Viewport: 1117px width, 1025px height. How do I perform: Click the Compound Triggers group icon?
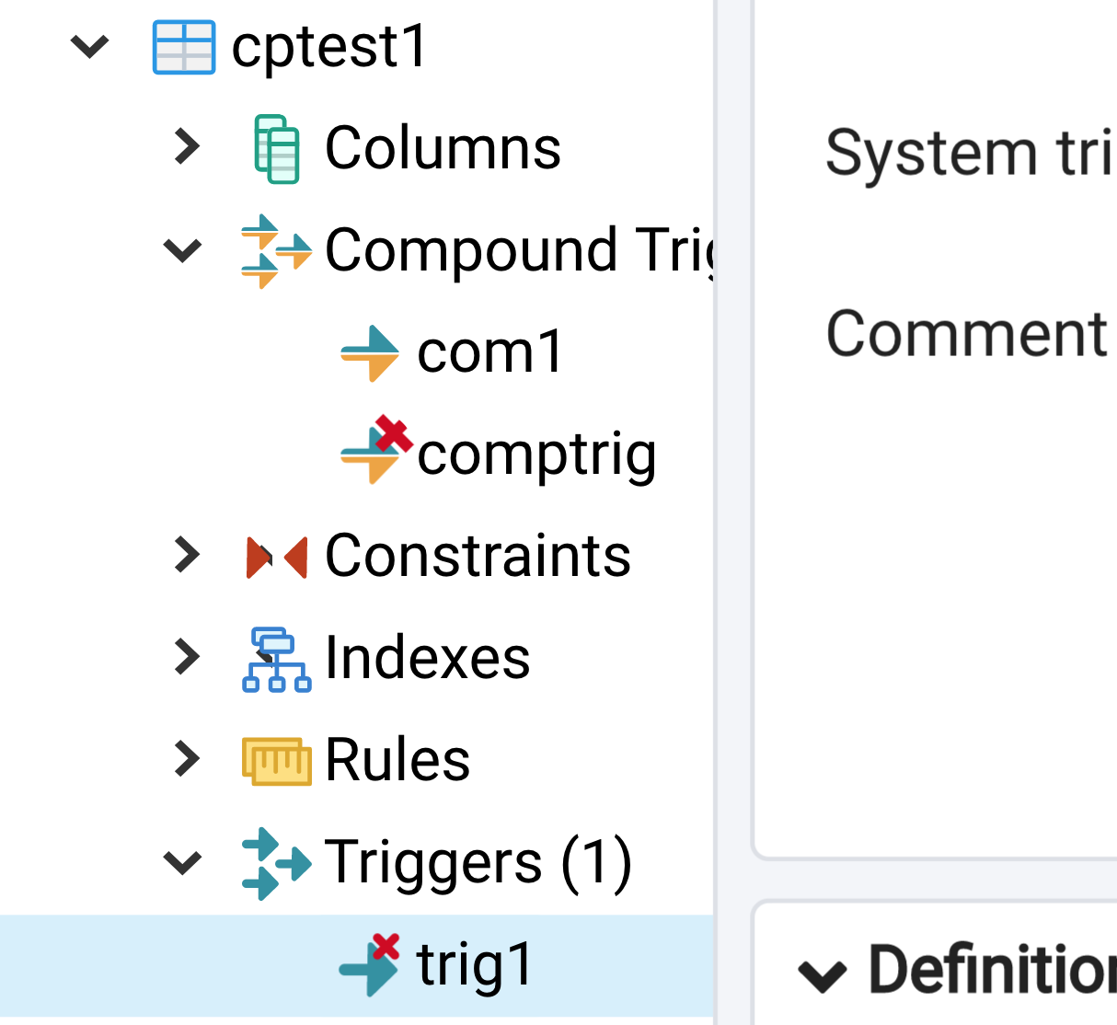tap(276, 250)
